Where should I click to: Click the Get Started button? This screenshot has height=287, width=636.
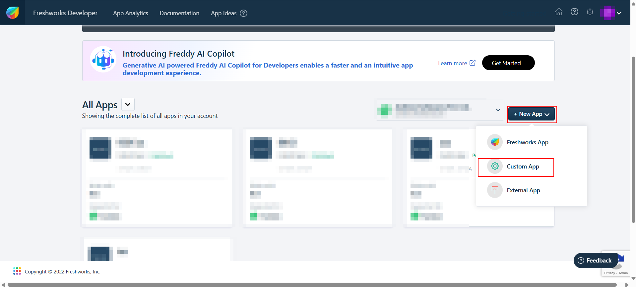tap(508, 63)
